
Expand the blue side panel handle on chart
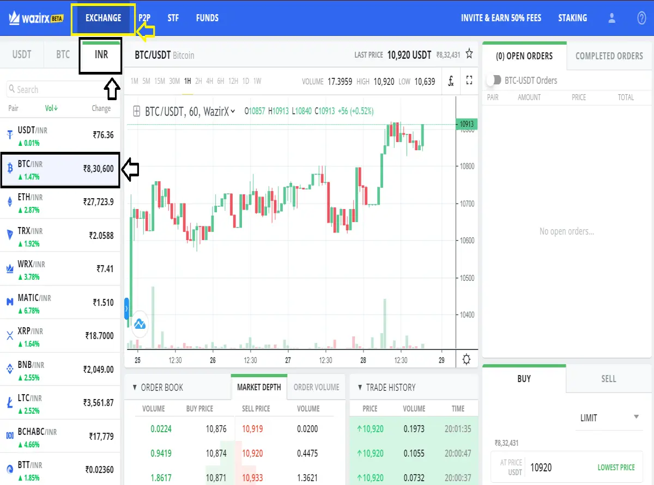point(126,309)
